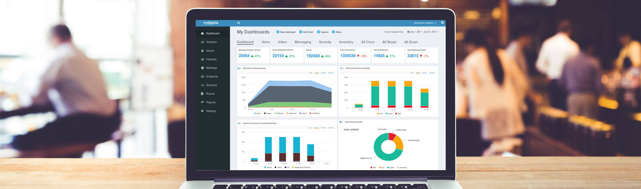Open Adoption via its line-chart sidebar icon
This screenshot has height=189, width=641.
point(203,42)
